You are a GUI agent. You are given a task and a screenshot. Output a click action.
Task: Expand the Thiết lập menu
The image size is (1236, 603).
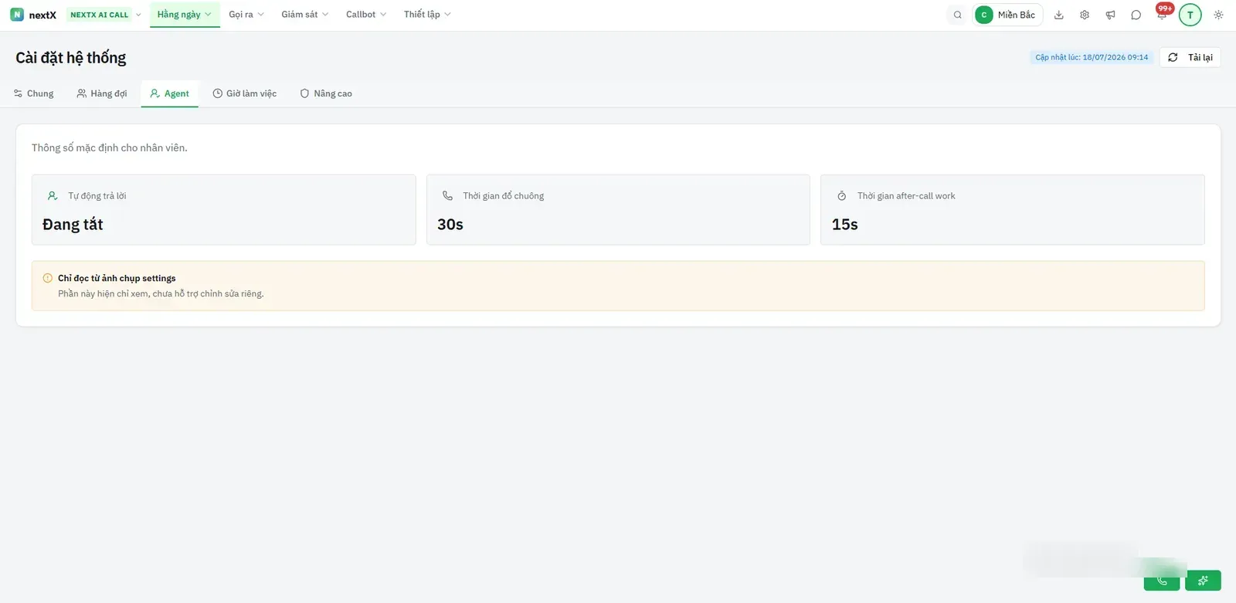pyautogui.click(x=427, y=15)
